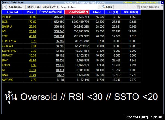Click Prev value 28.00 link
The width and height of the screenshot is (165, 120).
[33, 26]
